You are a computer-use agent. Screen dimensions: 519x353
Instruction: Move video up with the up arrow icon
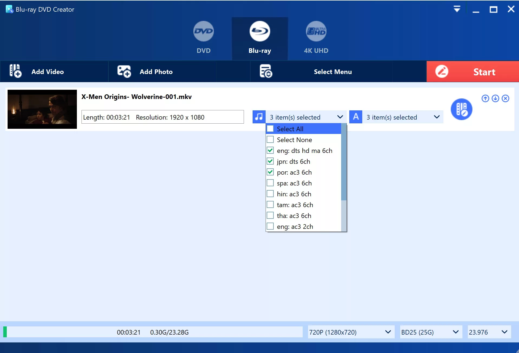coord(485,98)
